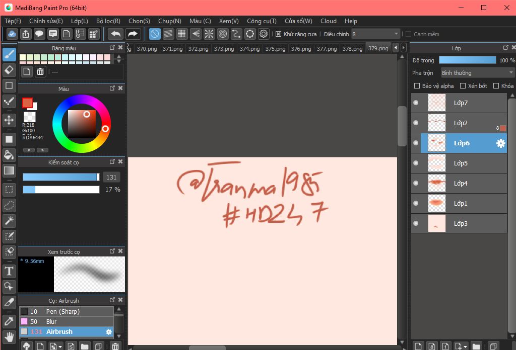The width and height of the screenshot is (516, 350).
Task: Open Airbrush brush settings gear
Action: pos(109,332)
